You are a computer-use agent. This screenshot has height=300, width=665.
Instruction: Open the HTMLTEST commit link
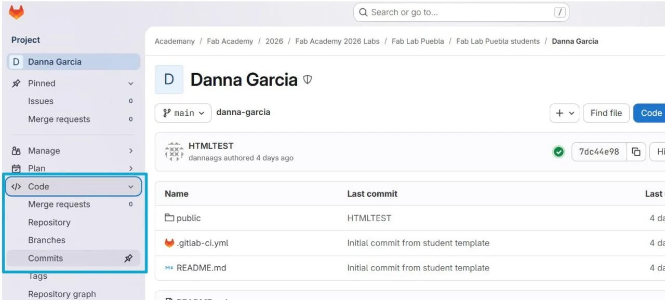(211, 146)
